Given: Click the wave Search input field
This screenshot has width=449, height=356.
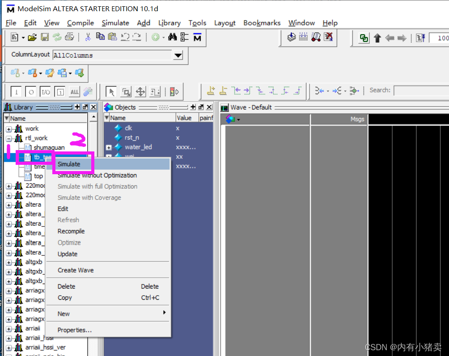Looking at the screenshot, I should pyautogui.click(x=422, y=91).
